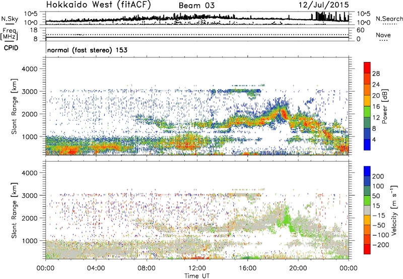The height and width of the screenshot is (279, 403).
Task: Click the '12:00' time tick label
Action: click(197, 268)
